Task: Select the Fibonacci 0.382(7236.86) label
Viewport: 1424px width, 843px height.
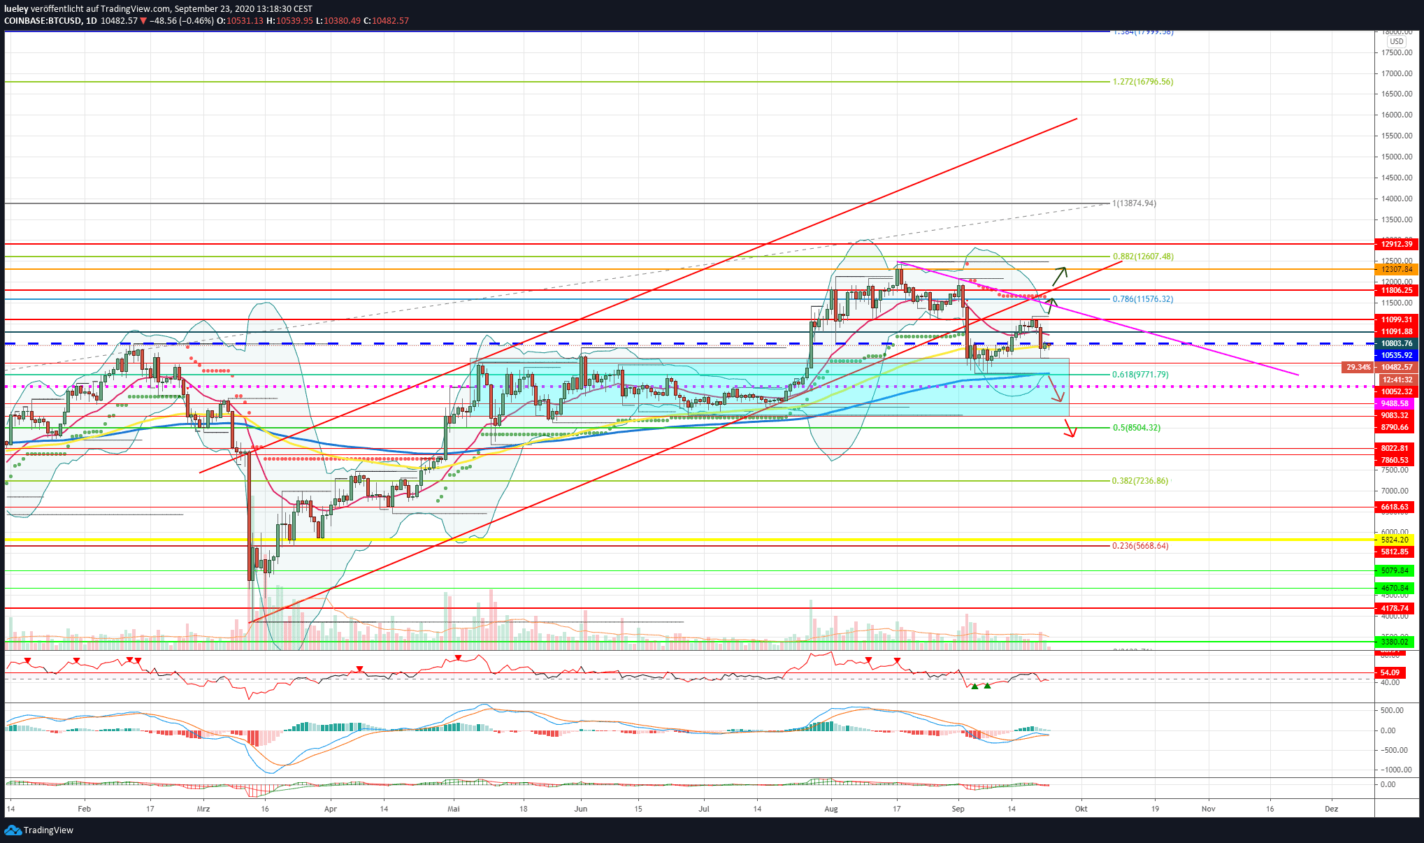Action: pos(1140,481)
